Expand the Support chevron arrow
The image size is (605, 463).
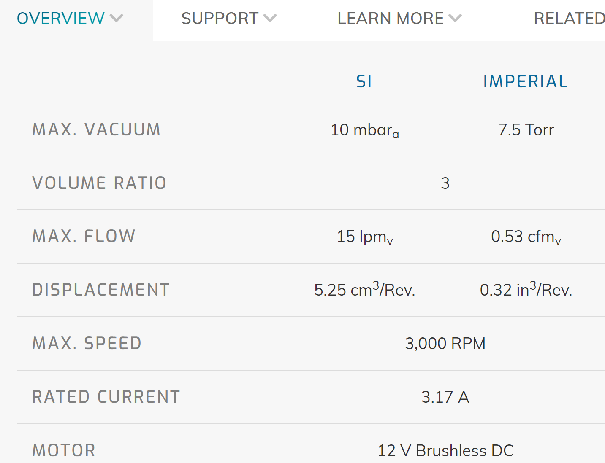click(270, 19)
